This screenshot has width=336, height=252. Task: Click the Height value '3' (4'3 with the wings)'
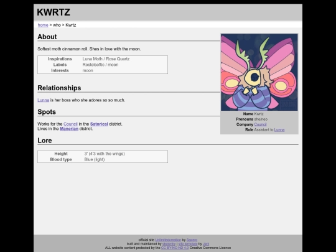[105, 154]
